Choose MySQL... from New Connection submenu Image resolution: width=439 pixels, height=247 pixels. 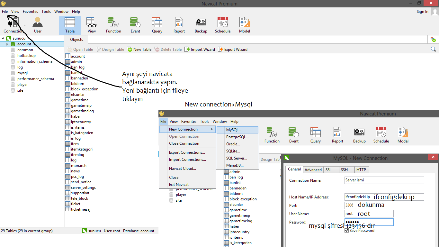click(x=237, y=130)
